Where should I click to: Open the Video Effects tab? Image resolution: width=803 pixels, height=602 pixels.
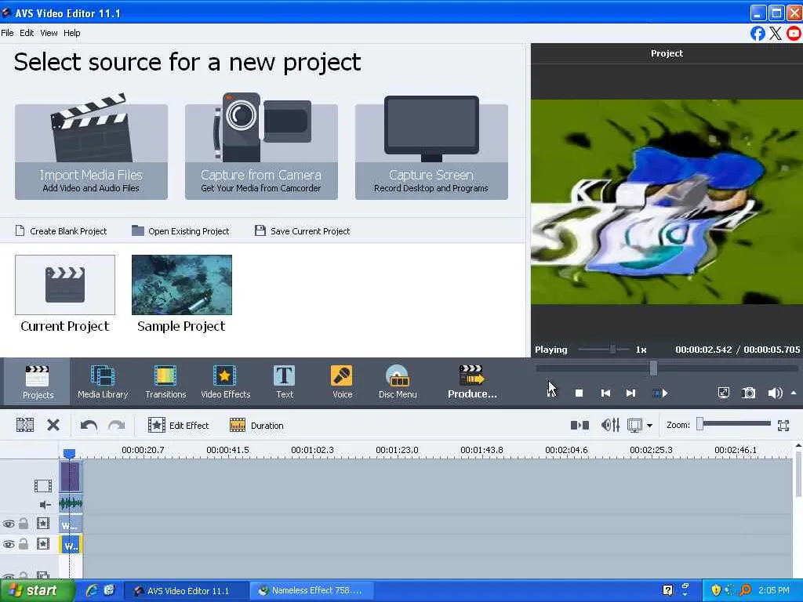click(x=225, y=382)
